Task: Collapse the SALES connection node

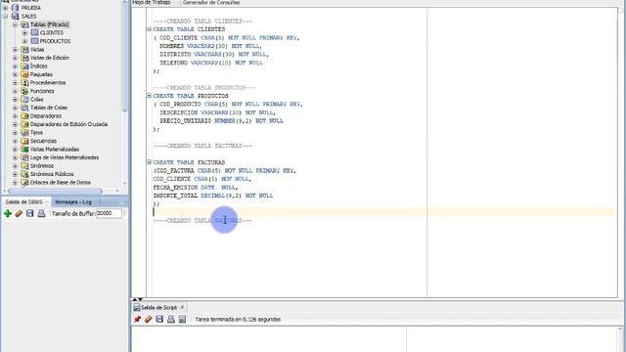Action: (5, 16)
